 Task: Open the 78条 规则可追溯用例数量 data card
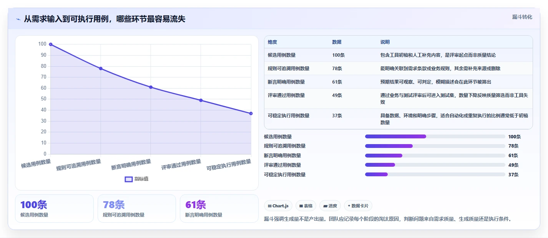tap(137, 208)
